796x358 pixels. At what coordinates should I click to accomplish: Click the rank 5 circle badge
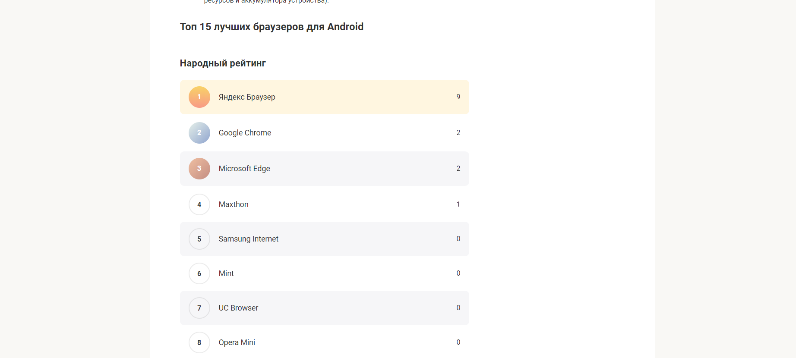(199, 239)
